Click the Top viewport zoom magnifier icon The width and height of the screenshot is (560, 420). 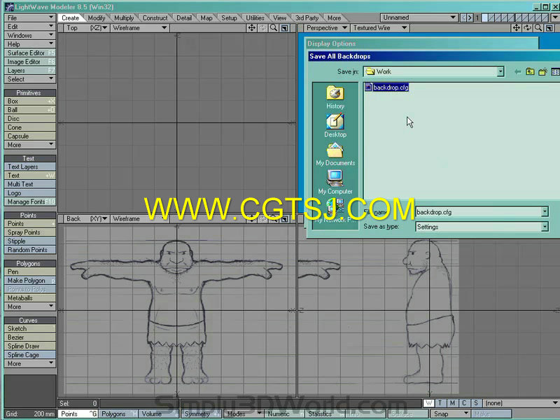tap(274, 28)
